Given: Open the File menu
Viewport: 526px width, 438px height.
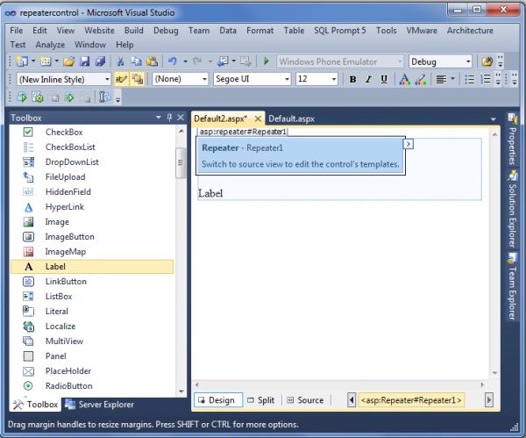Looking at the screenshot, I should (17, 31).
